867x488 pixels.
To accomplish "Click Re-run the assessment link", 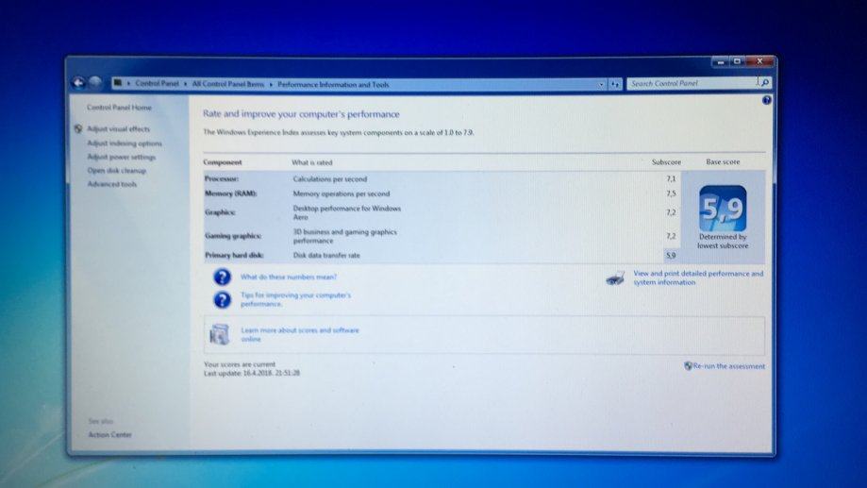I will 728,366.
